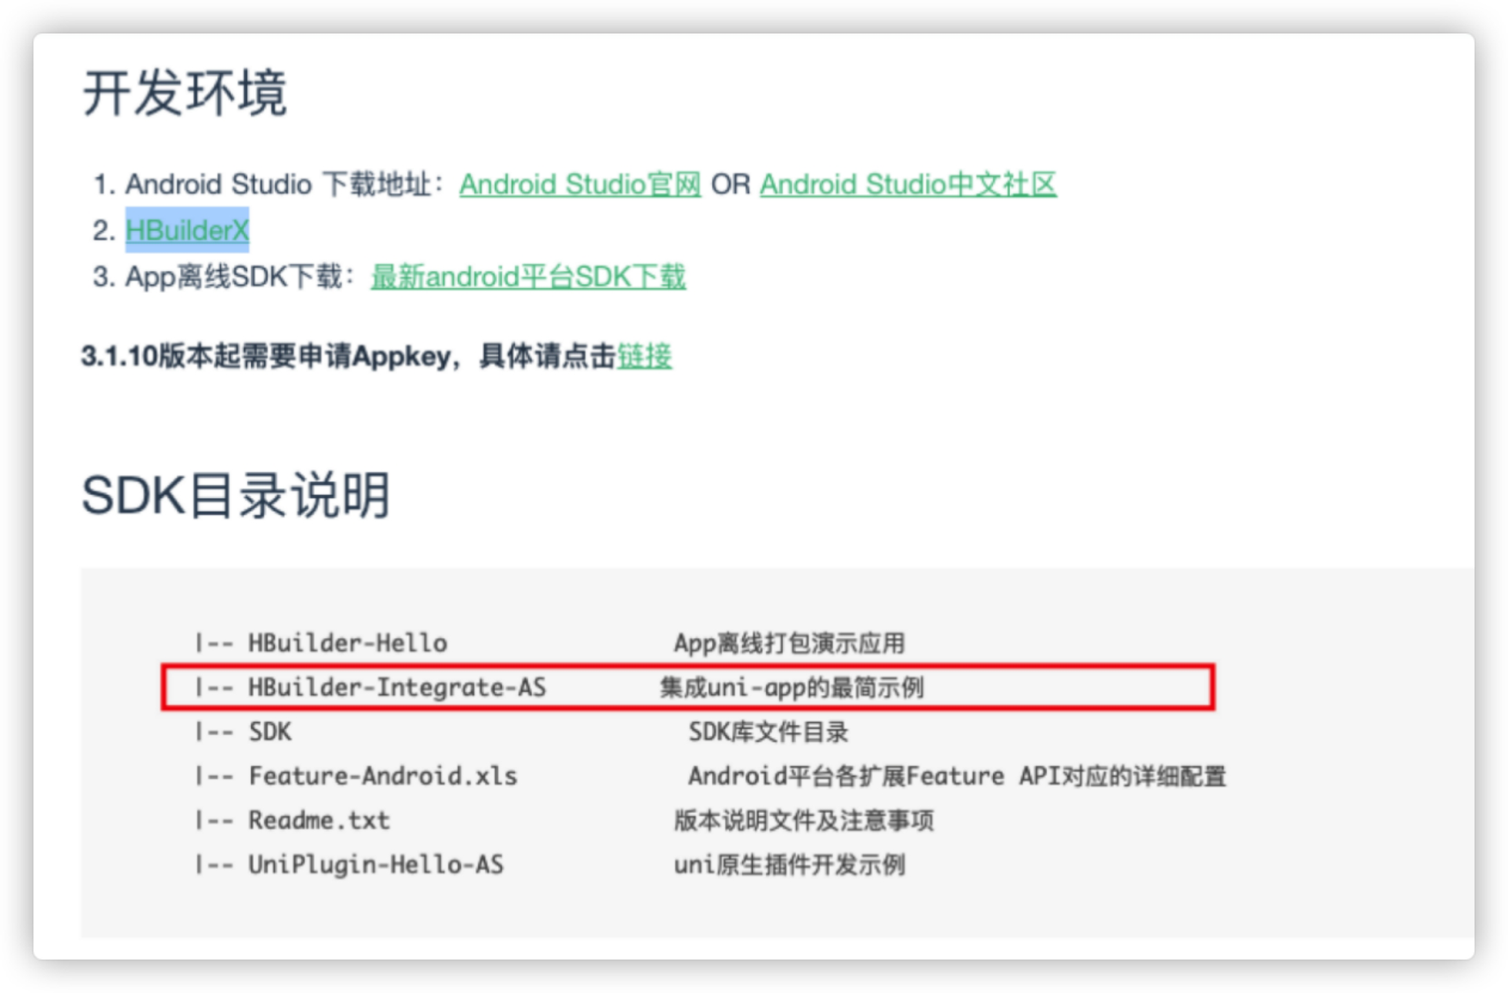
Task: Open 最新android平台SDK下载 link
Action: 528,277
